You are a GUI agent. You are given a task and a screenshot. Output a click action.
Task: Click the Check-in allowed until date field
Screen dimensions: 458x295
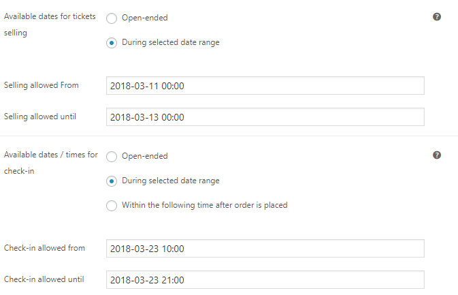point(265,280)
